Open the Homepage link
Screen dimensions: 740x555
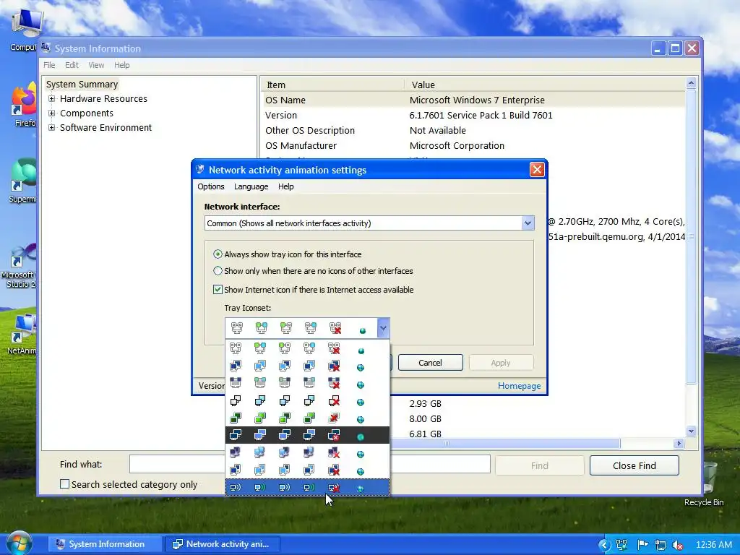click(519, 386)
